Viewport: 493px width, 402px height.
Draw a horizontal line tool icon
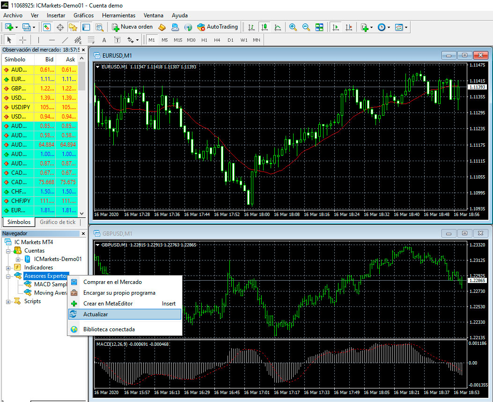(x=52, y=40)
